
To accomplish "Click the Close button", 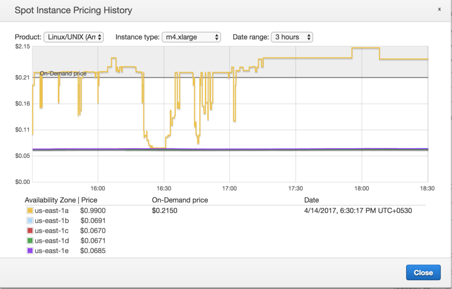I will tap(423, 272).
